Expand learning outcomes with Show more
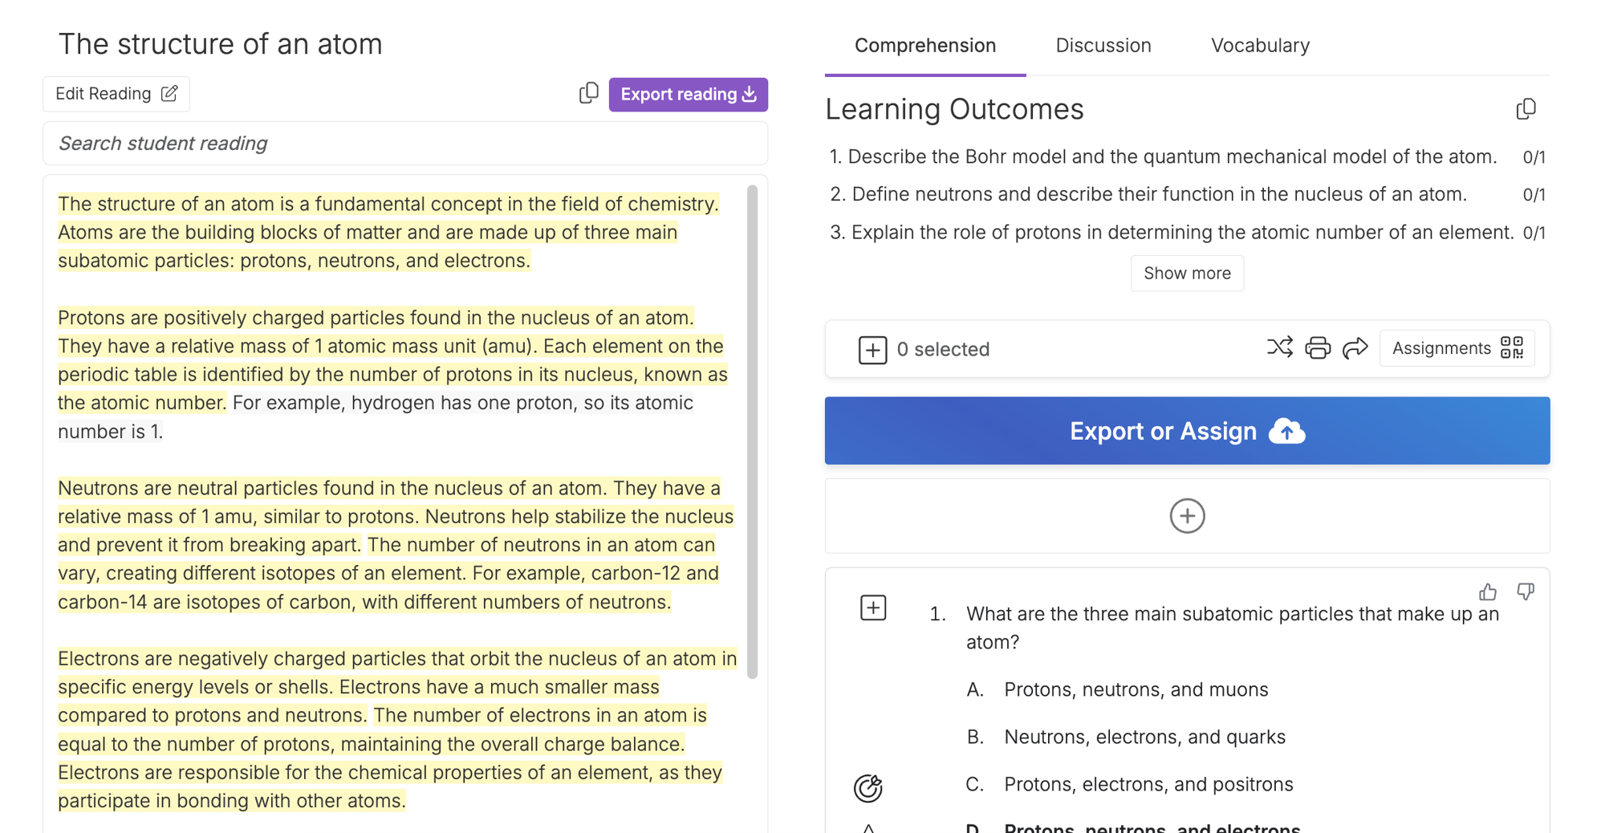1605x833 pixels. pos(1186,274)
